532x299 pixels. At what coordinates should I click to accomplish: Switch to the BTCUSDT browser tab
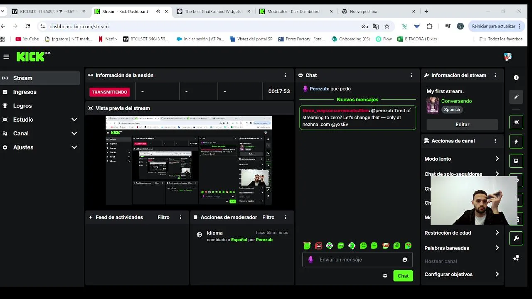48,12
